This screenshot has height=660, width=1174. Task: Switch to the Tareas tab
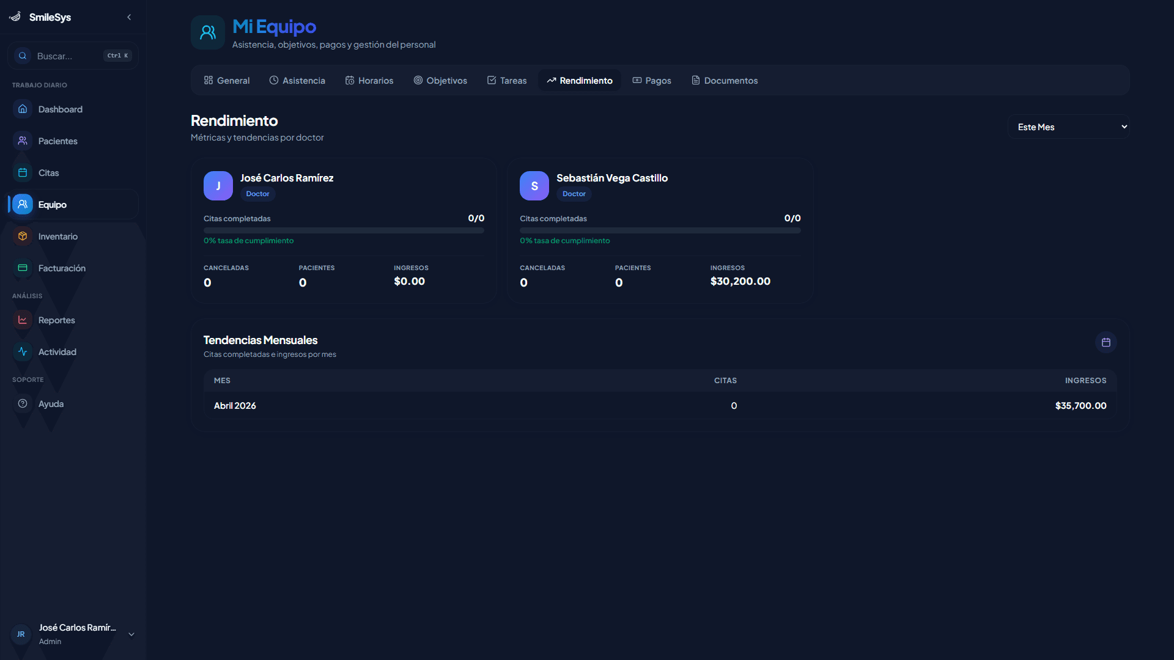pyautogui.click(x=507, y=81)
